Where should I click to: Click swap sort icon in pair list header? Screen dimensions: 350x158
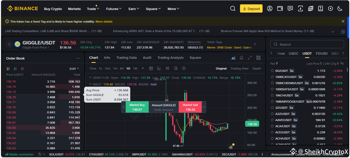(342, 63)
